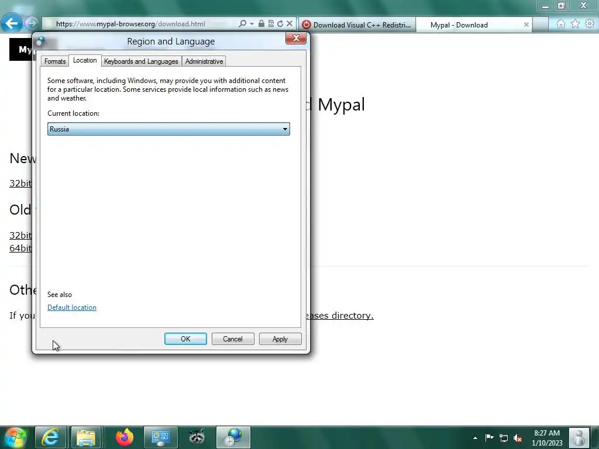This screenshot has height=449, width=599.
Task: Open the search magnifier in address bar
Action: (x=242, y=23)
